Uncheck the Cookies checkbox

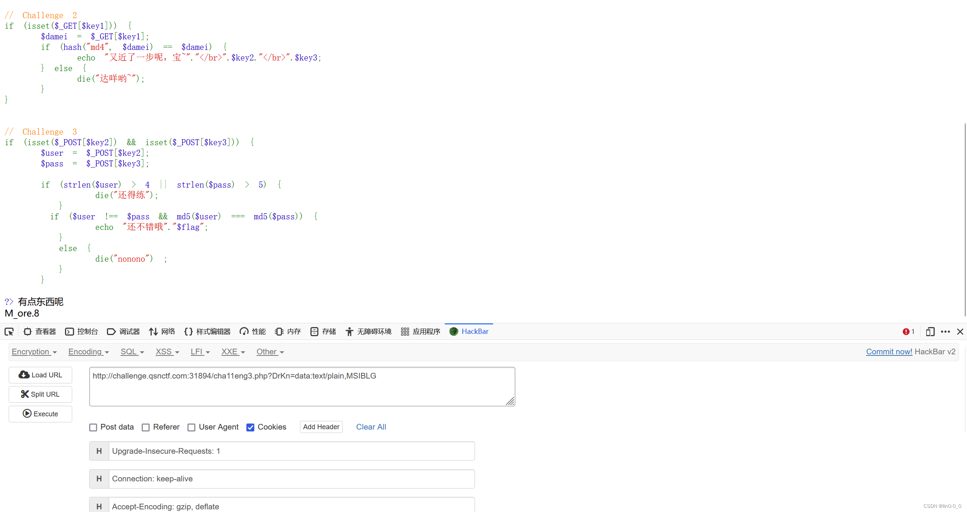point(250,427)
